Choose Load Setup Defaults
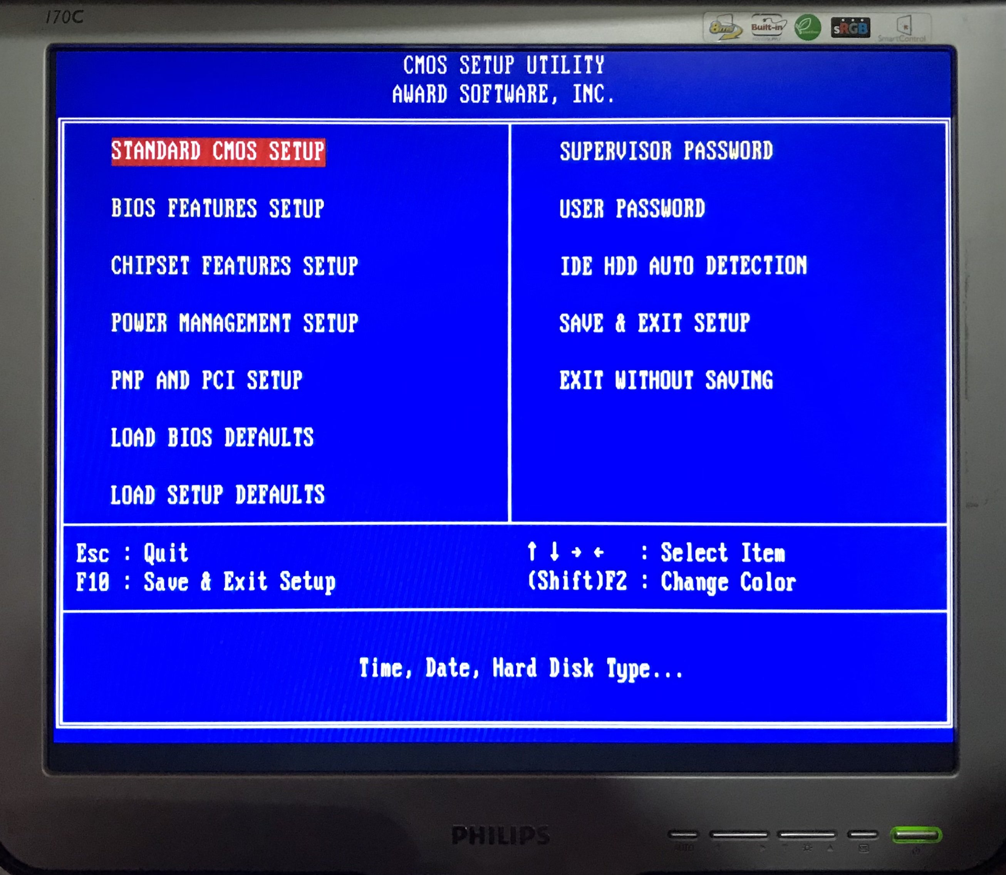 pos(218,494)
